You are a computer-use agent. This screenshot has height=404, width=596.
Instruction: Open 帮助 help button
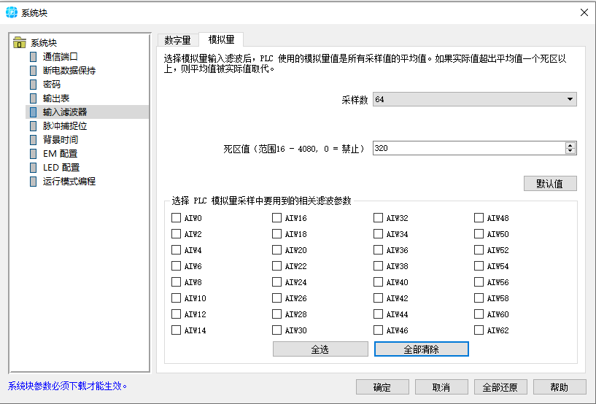tap(560, 387)
